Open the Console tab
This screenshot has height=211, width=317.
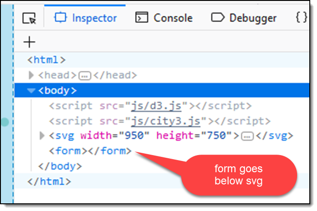pos(164,18)
